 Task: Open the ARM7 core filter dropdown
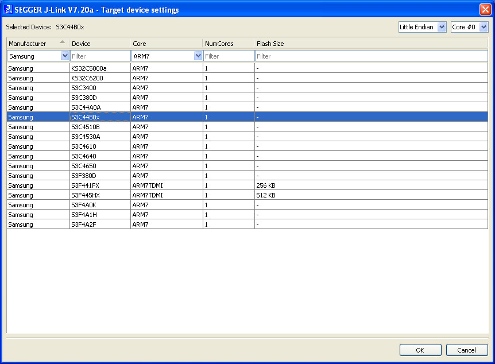198,56
